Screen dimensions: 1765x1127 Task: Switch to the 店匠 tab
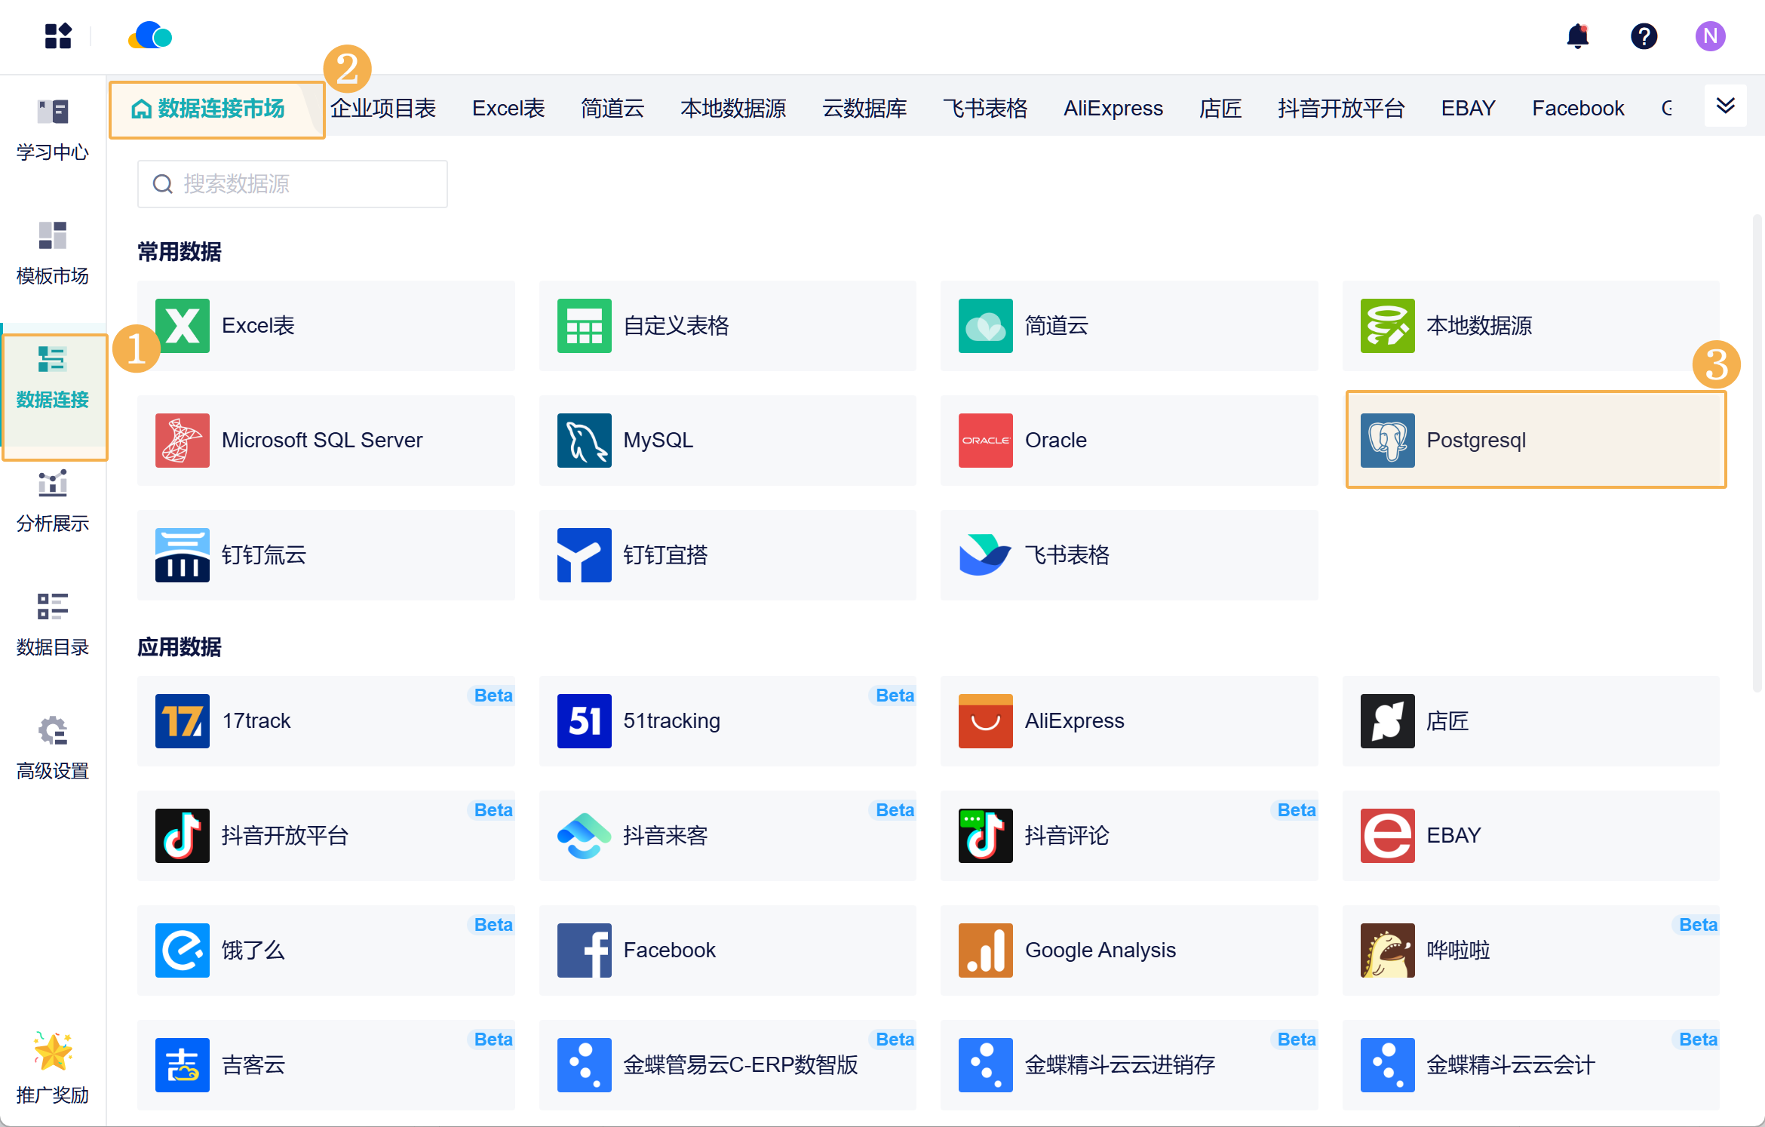click(x=1220, y=109)
